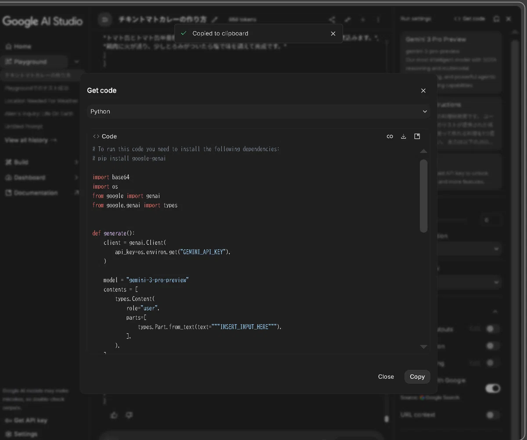
Task: Enable the URL context switch
Action: 493,415
